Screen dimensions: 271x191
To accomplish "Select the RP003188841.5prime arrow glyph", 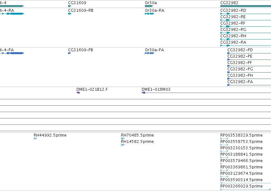I will click(224, 158).
